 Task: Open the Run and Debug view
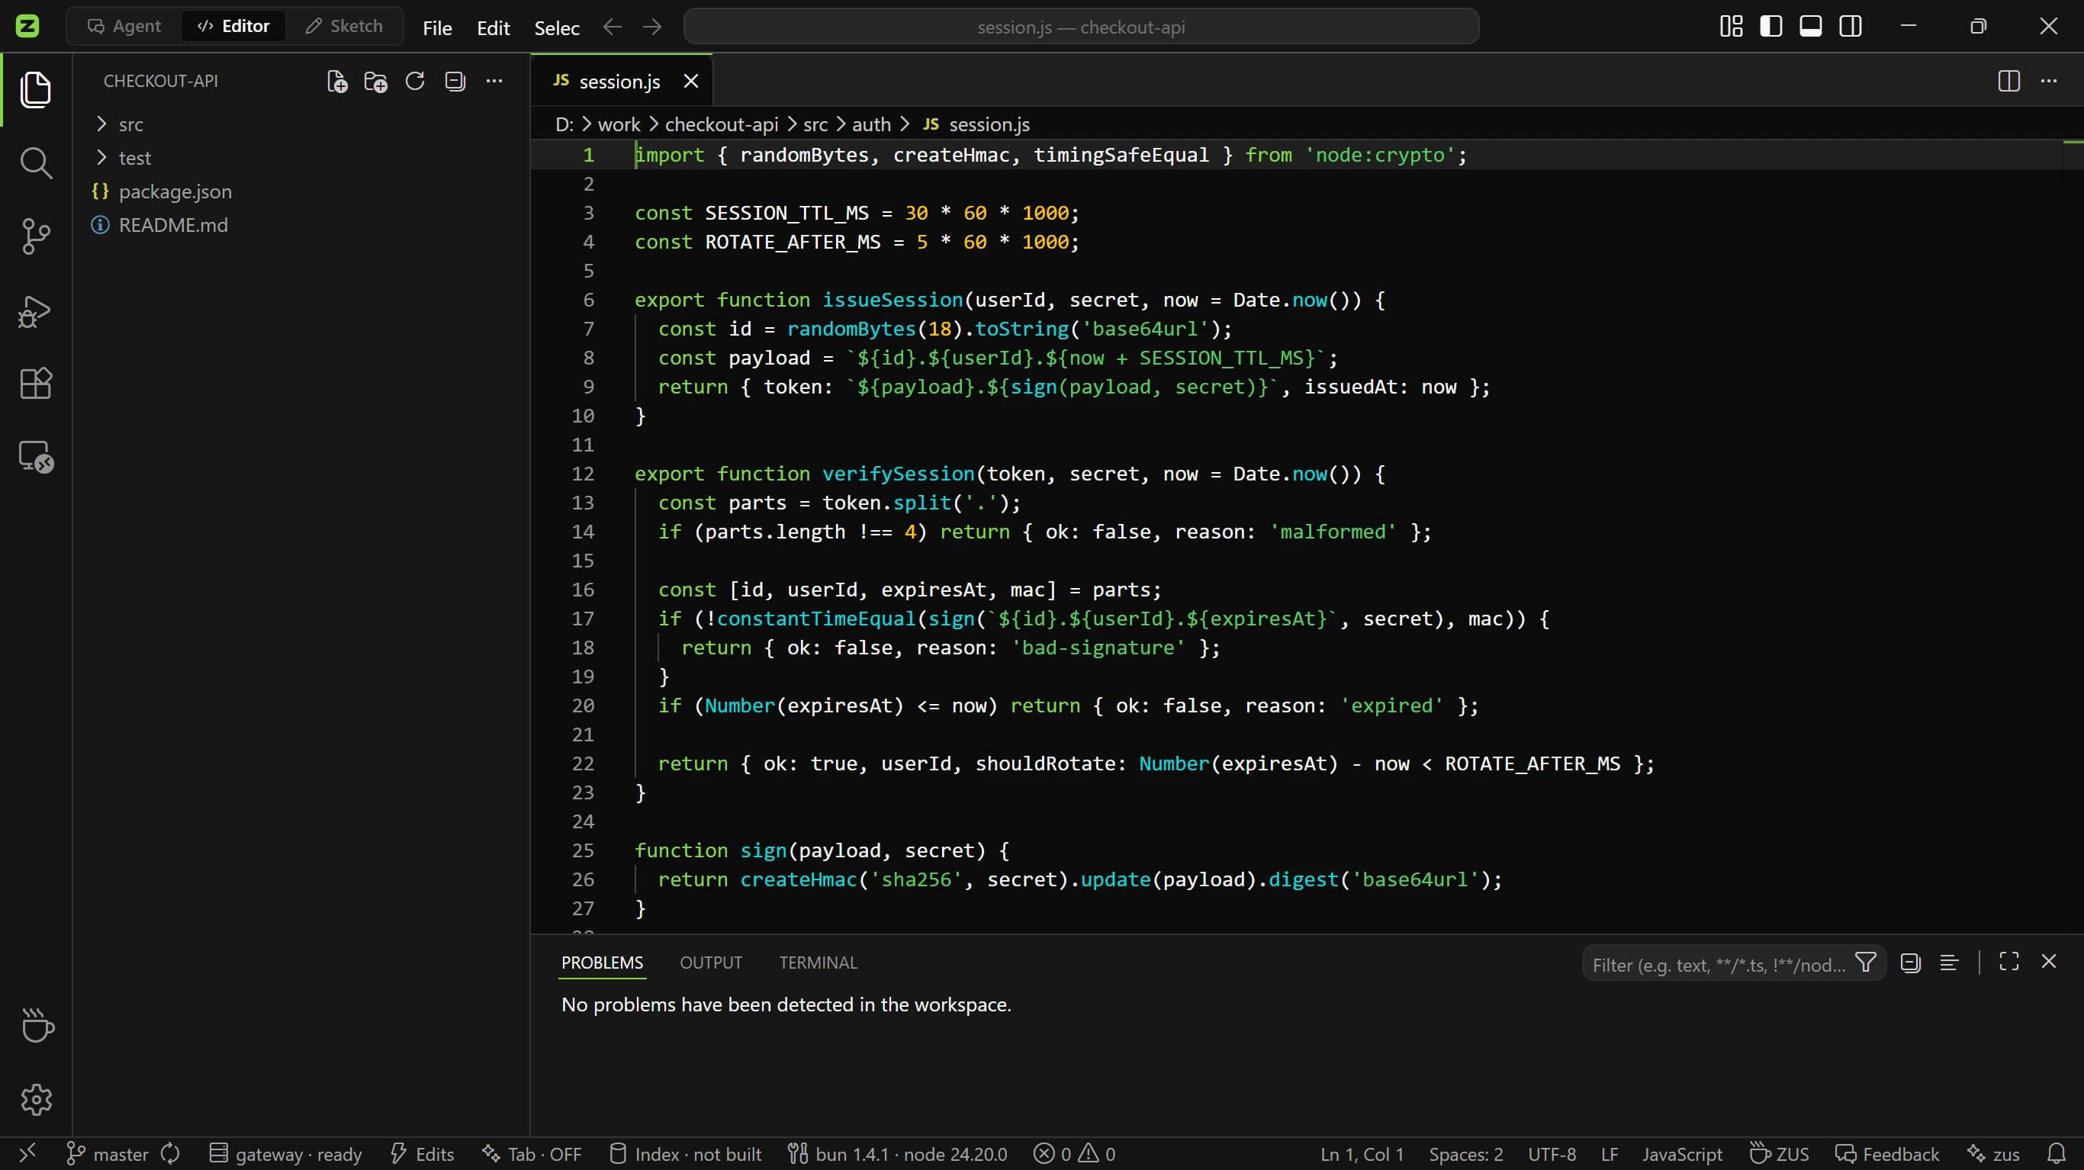click(x=36, y=310)
